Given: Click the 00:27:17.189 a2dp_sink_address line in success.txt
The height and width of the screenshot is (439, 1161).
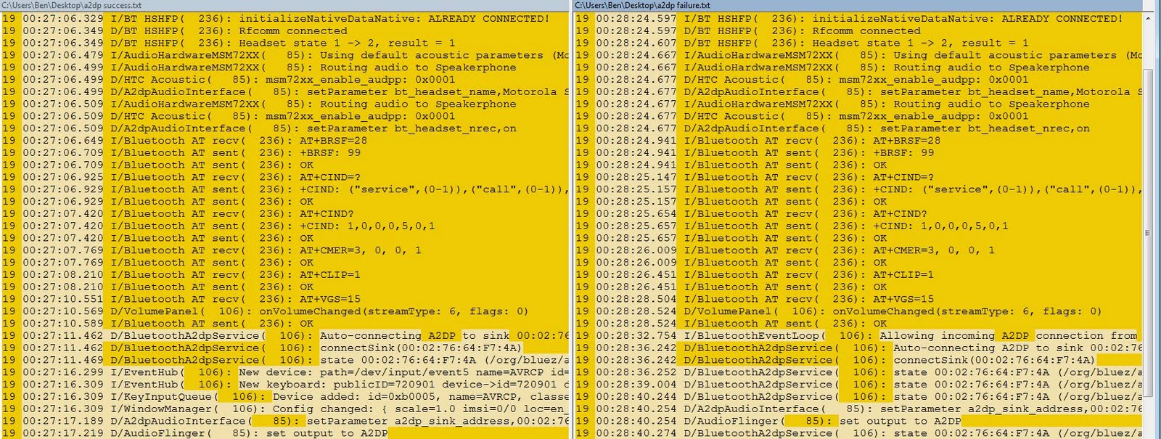Looking at the screenshot, I should point(284,421).
